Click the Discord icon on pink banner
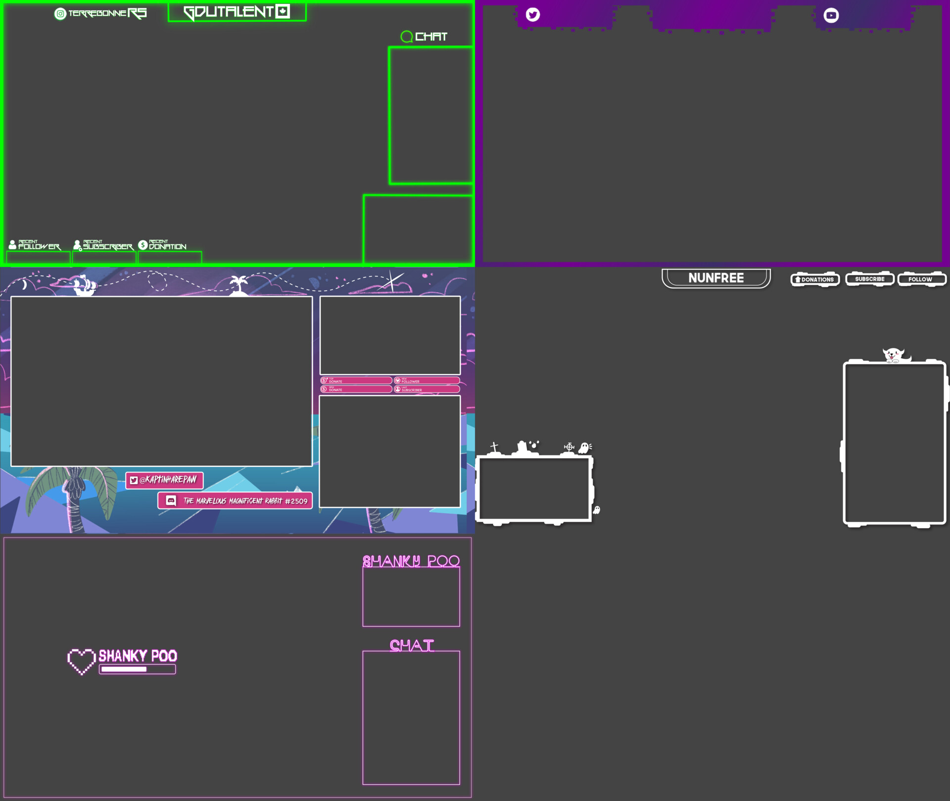Viewport: 950px width, 801px height. [171, 500]
